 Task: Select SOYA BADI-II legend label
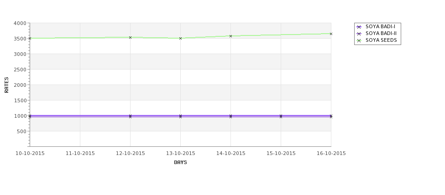pyautogui.click(x=381, y=33)
